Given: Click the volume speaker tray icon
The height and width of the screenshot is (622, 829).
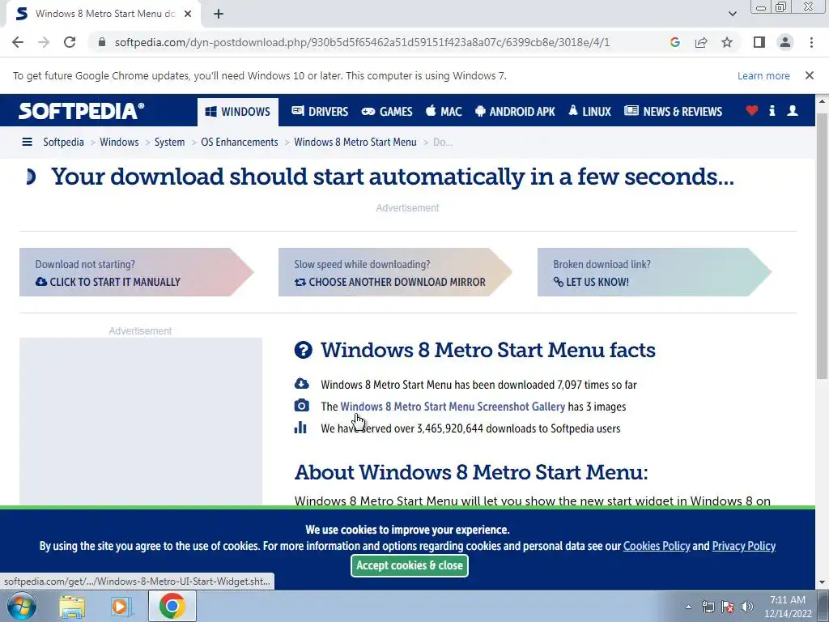Looking at the screenshot, I should point(747,607).
